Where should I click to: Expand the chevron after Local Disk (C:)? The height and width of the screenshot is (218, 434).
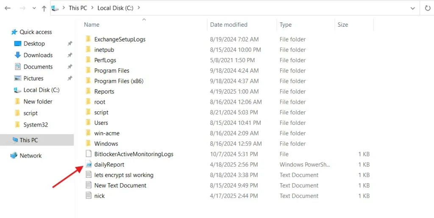coord(139,8)
